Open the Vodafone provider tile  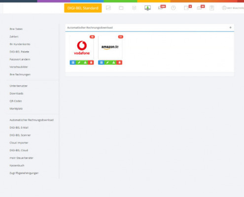pyautogui.click(x=82, y=48)
